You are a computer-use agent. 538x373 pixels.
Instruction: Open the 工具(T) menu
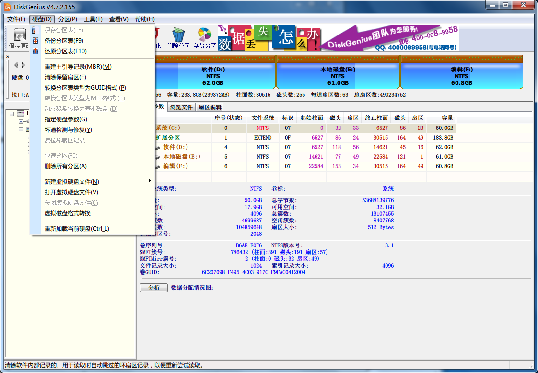pyautogui.click(x=93, y=19)
